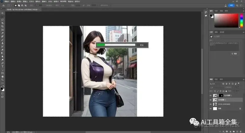Open the Properties panel flyout menu
Viewport: 245px width, 133px height.
(243, 32)
